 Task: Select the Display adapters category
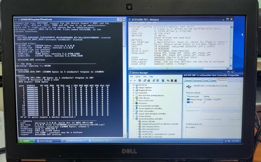pyautogui.click(x=145, y=88)
